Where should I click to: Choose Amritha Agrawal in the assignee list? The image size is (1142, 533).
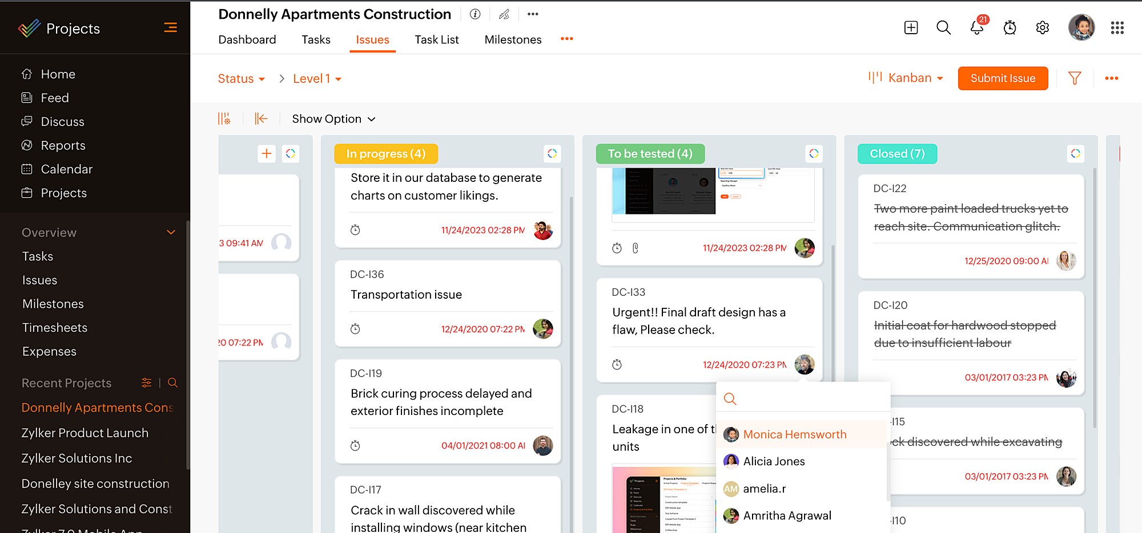(x=801, y=516)
